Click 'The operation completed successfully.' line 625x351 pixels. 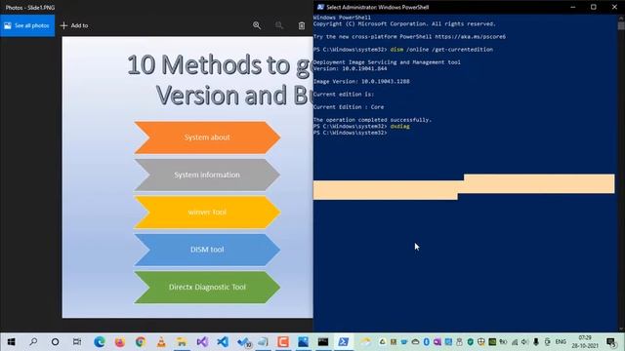pyautogui.click(x=372, y=120)
